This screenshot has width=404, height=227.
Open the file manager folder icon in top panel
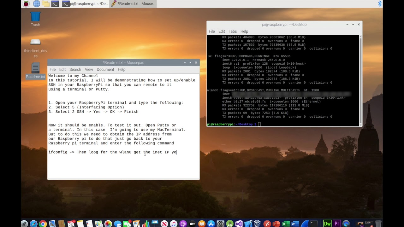(x=46, y=4)
